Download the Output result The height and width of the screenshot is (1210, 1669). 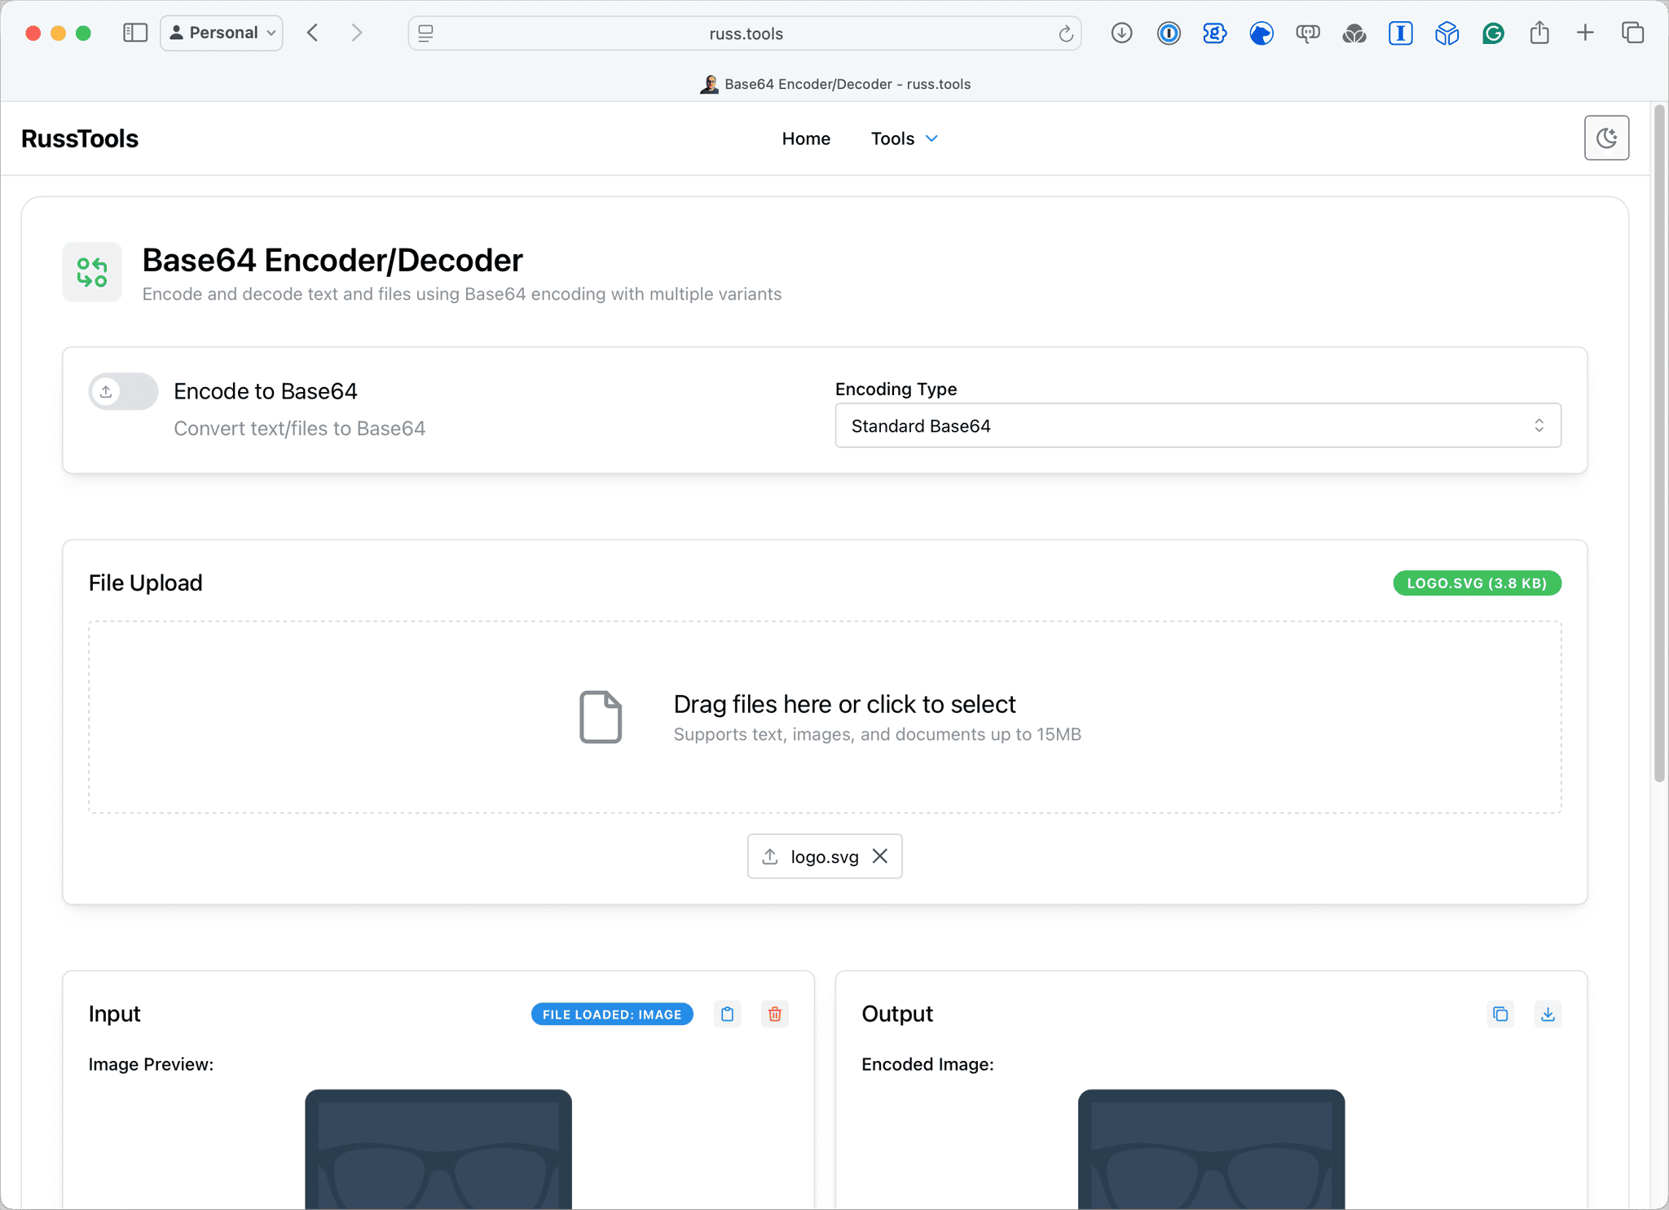1547,1014
